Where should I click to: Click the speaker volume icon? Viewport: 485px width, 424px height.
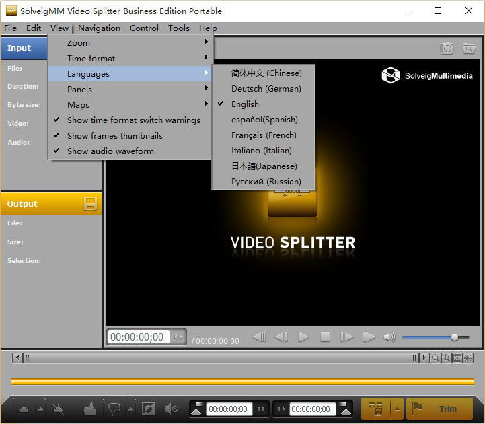coord(389,337)
